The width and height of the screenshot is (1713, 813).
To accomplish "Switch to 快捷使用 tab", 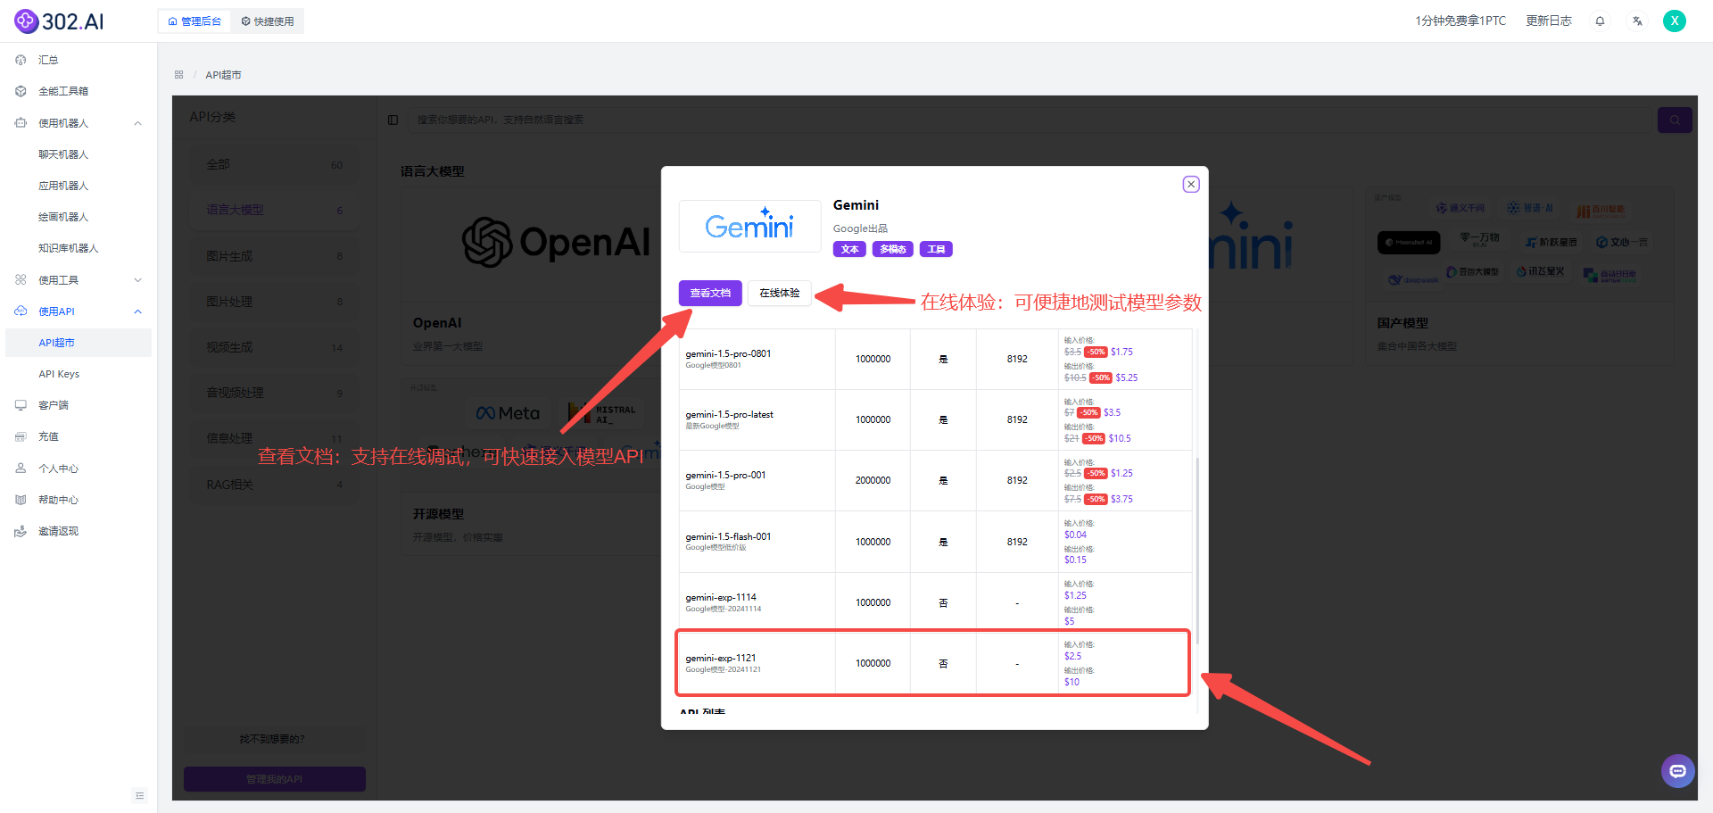I will coord(267,21).
